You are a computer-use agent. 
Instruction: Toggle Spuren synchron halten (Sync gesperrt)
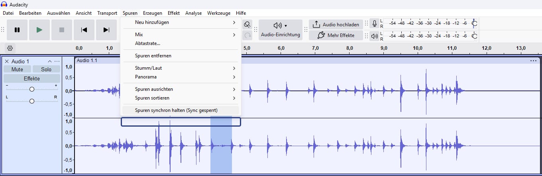181,110
